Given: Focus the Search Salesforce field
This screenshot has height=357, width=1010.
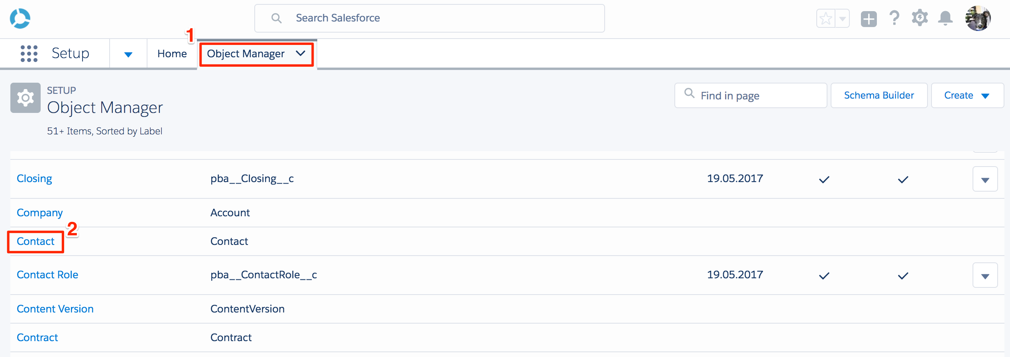Looking at the screenshot, I should pos(430,18).
